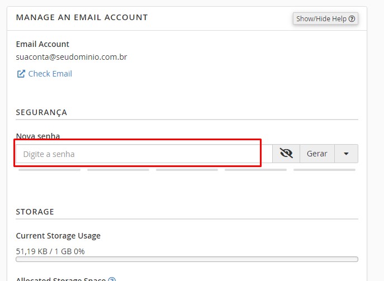The height and width of the screenshot is (281, 384).
Task: Expand the dropdown arrow next to Gerar
Action: point(346,154)
